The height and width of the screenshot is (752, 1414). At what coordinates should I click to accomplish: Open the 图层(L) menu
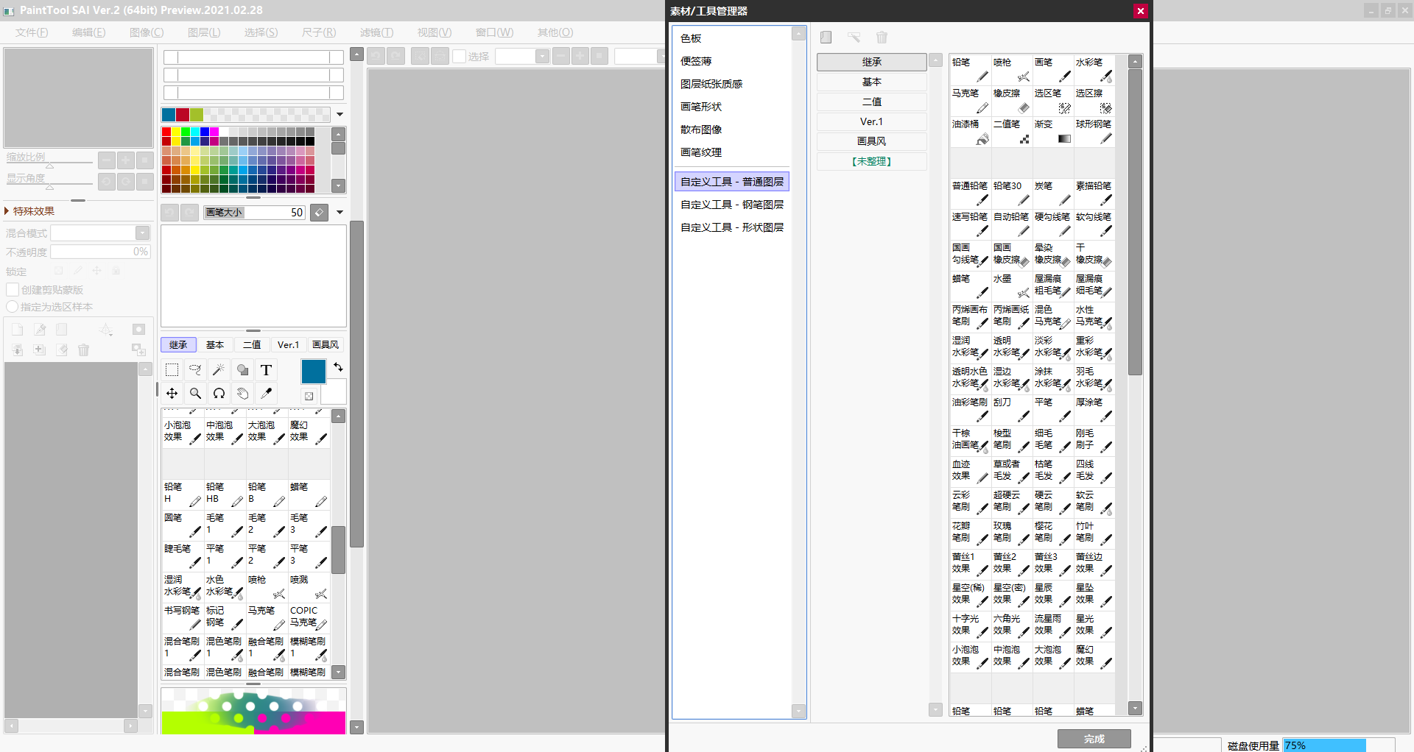[204, 32]
